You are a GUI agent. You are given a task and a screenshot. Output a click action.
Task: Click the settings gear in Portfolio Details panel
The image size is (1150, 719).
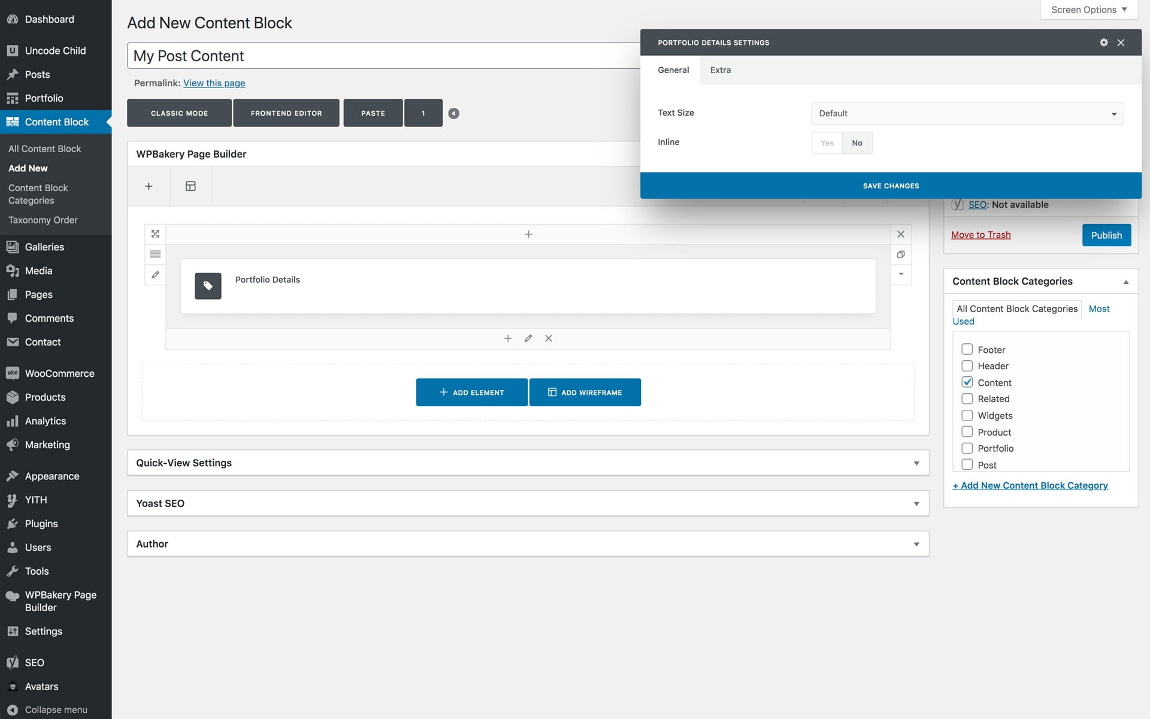click(1103, 43)
